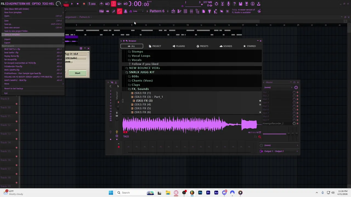
Task: Add new pattern with plus button
Action: pyautogui.click(x=167, y=11)
